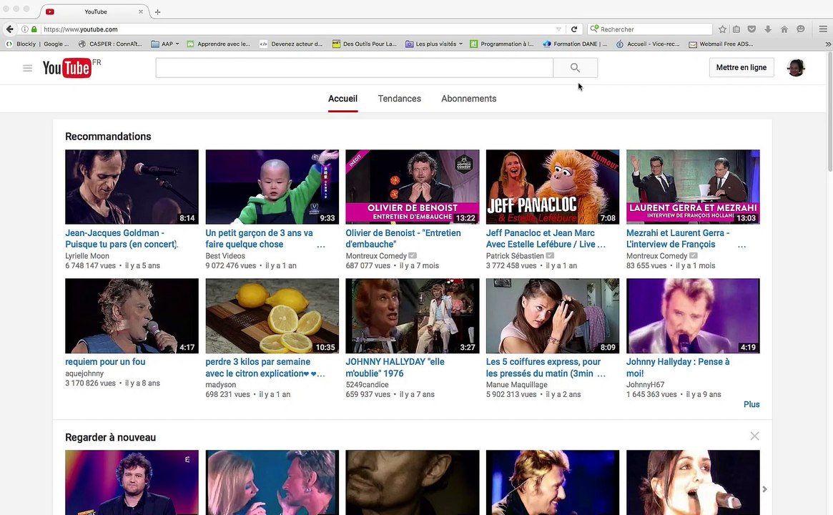Open Jean-Jacques Goldman Puisque tu pars title

click(121, 239)
